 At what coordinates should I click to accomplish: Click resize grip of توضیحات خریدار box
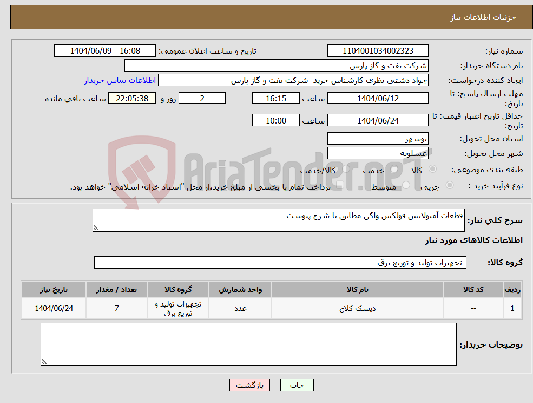point(44,362)
